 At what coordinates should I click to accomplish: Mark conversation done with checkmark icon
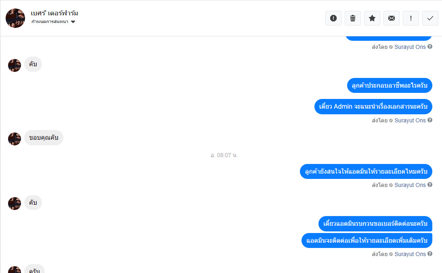(x=430, y=18)
